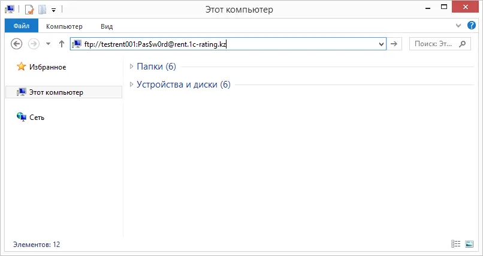Go back with the Back arrow button

coord(17,44)
